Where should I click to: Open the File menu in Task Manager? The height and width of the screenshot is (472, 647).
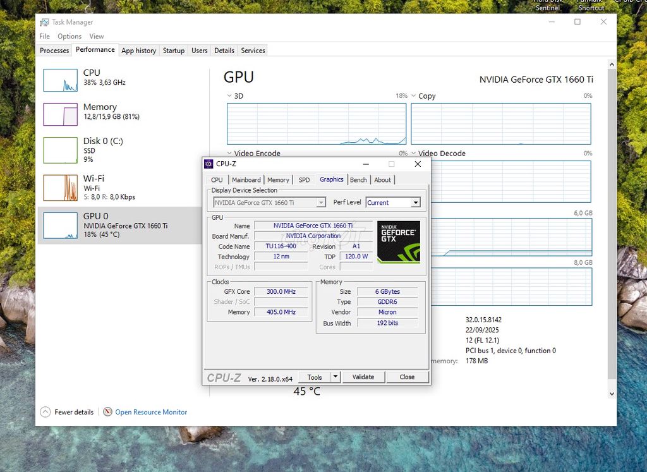click(45, 36)
